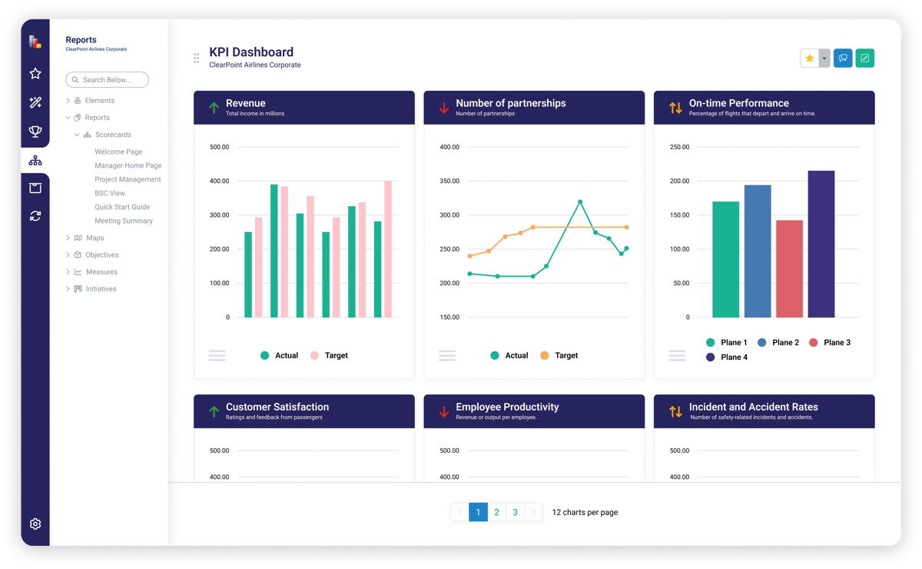The image size is (922, 569).
Task: Click the Plane 3 red bar
Action: tap(789, 268)
